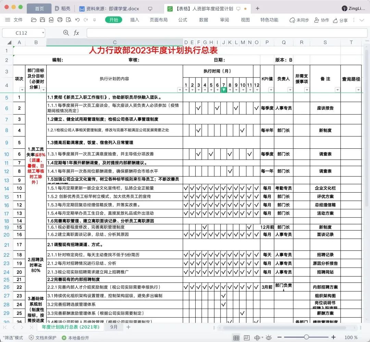Open the active green filter for month 7
The image size is (370, 342).
pos(224,90)
